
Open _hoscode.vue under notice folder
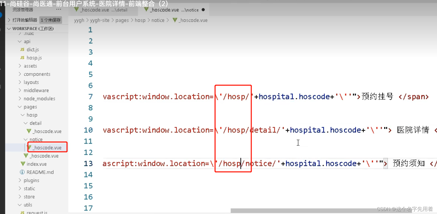click(x=47, y=147)
